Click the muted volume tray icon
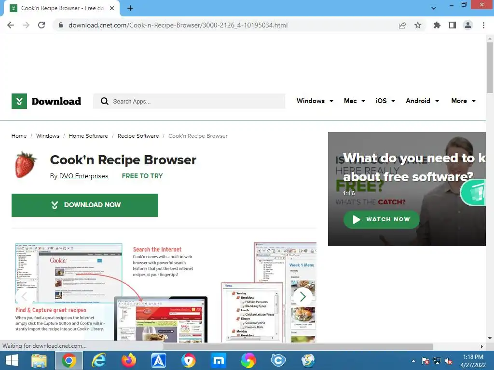Screen dimensions: 494x370 (x=449, y=361)
